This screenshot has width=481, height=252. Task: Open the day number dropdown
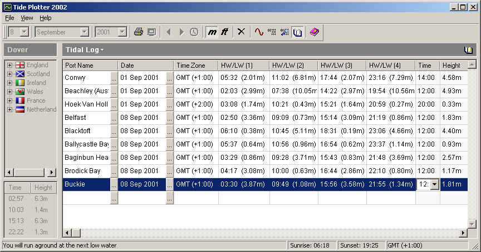(24, 32)
